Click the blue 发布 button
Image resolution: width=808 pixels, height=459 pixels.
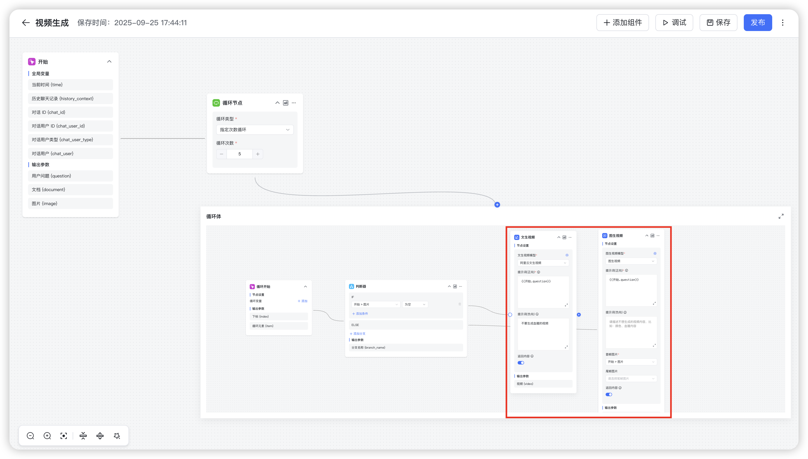tap(757, 23)
